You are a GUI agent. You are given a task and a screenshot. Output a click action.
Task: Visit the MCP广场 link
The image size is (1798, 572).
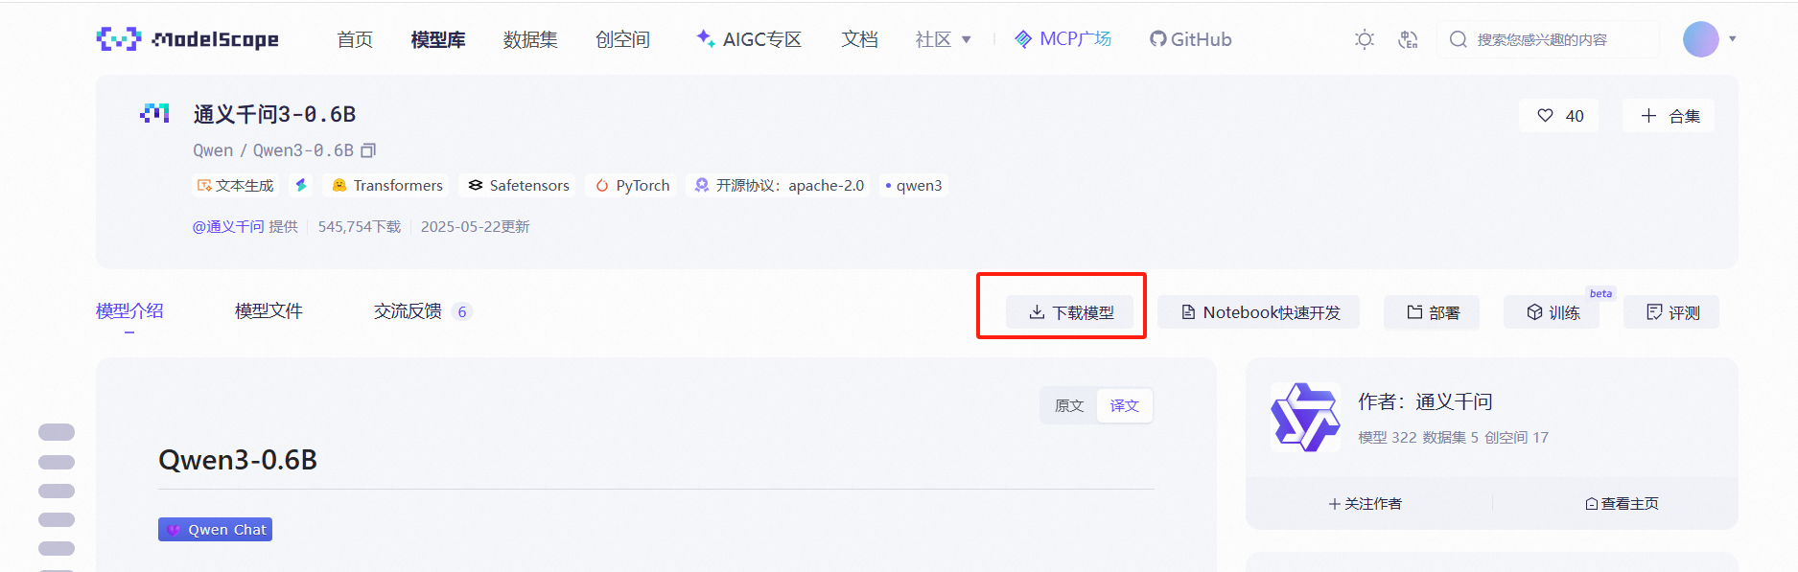click(x=1063, y=39)
